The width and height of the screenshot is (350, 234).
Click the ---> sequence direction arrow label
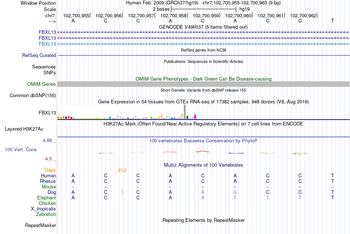pos(52,21)
